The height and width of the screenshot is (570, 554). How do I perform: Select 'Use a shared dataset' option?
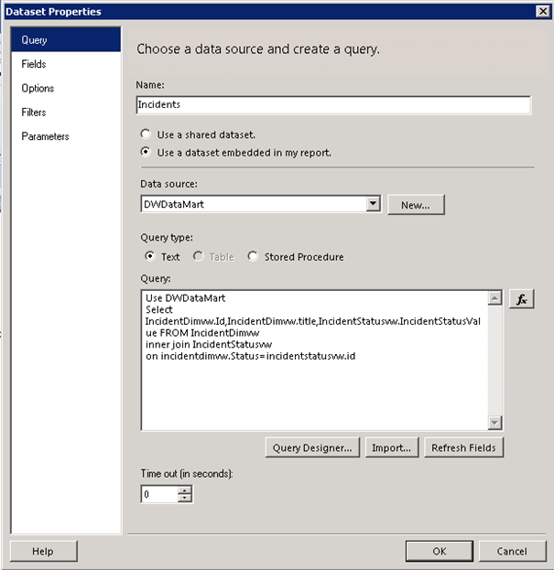pos(147,134)
